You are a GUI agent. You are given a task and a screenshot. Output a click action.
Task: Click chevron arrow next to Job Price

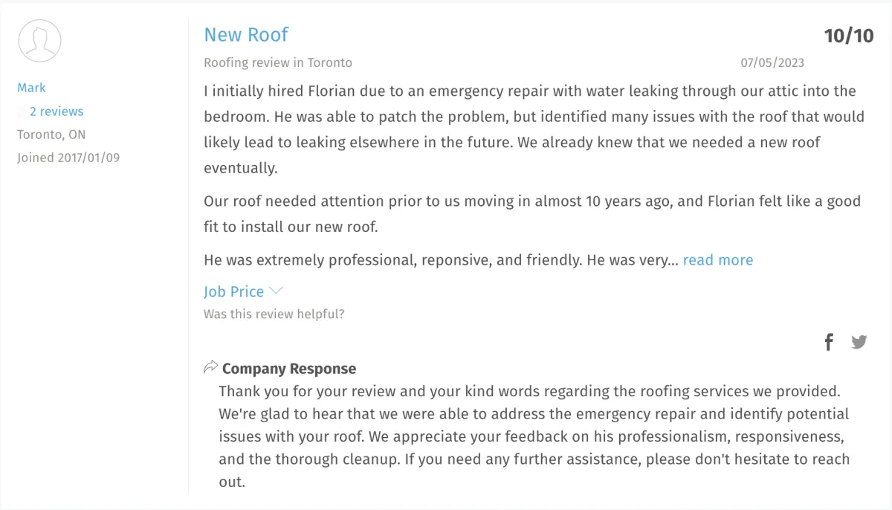click(x=276, y=291)
